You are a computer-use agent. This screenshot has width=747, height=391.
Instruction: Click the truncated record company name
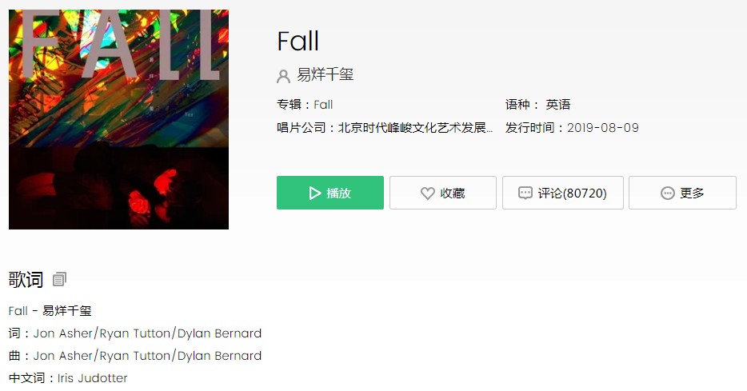click(x=415, y=128)
